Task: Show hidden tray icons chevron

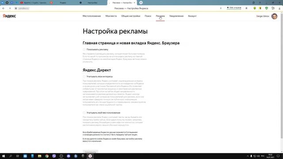Action: tap(248, 156)
